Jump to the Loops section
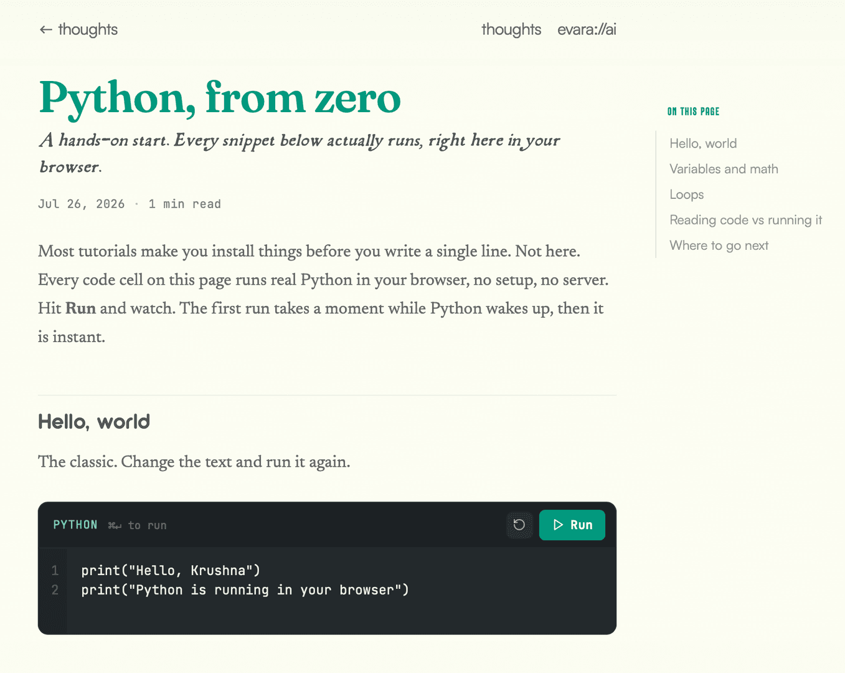Screen dimensions: 845x673 [x=686, y=194]
